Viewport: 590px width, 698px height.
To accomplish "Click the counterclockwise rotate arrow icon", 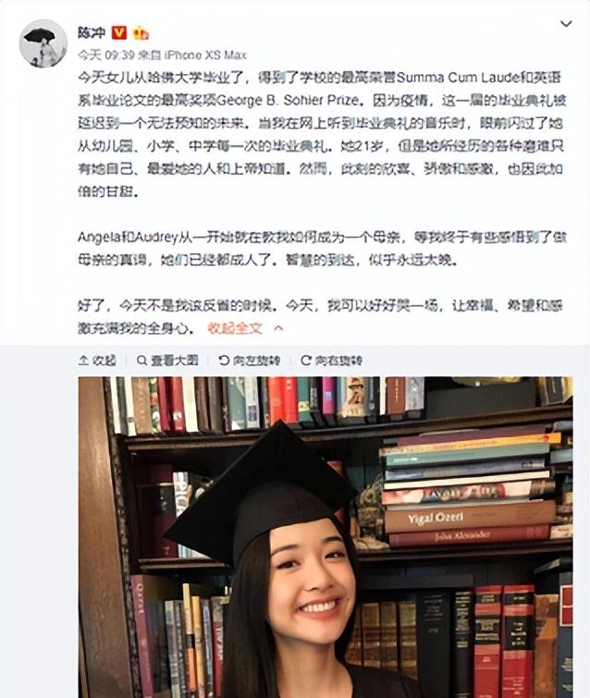I will point(224,361).
